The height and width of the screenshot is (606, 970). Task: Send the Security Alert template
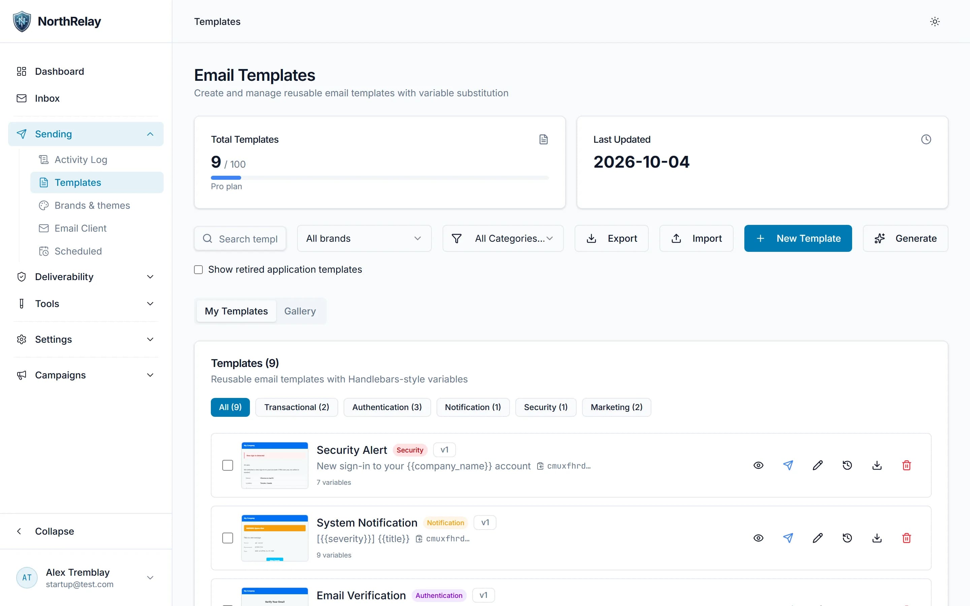[x=788, y=465]
